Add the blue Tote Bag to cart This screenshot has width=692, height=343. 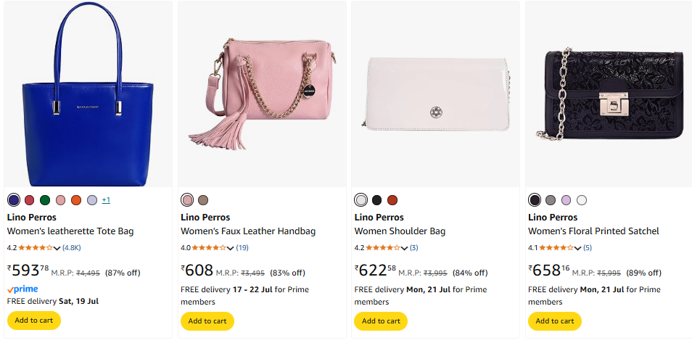[33, 321]
